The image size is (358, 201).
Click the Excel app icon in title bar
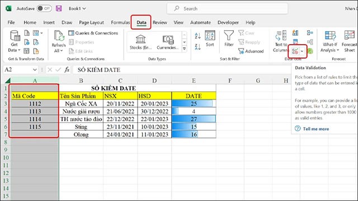tap(8, 8)
